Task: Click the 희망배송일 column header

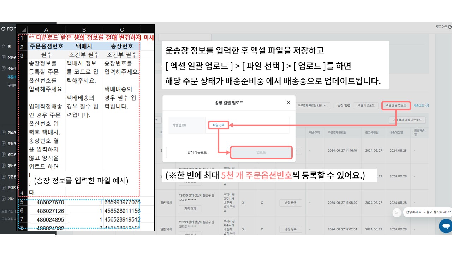Action: [x=419, y=132]
